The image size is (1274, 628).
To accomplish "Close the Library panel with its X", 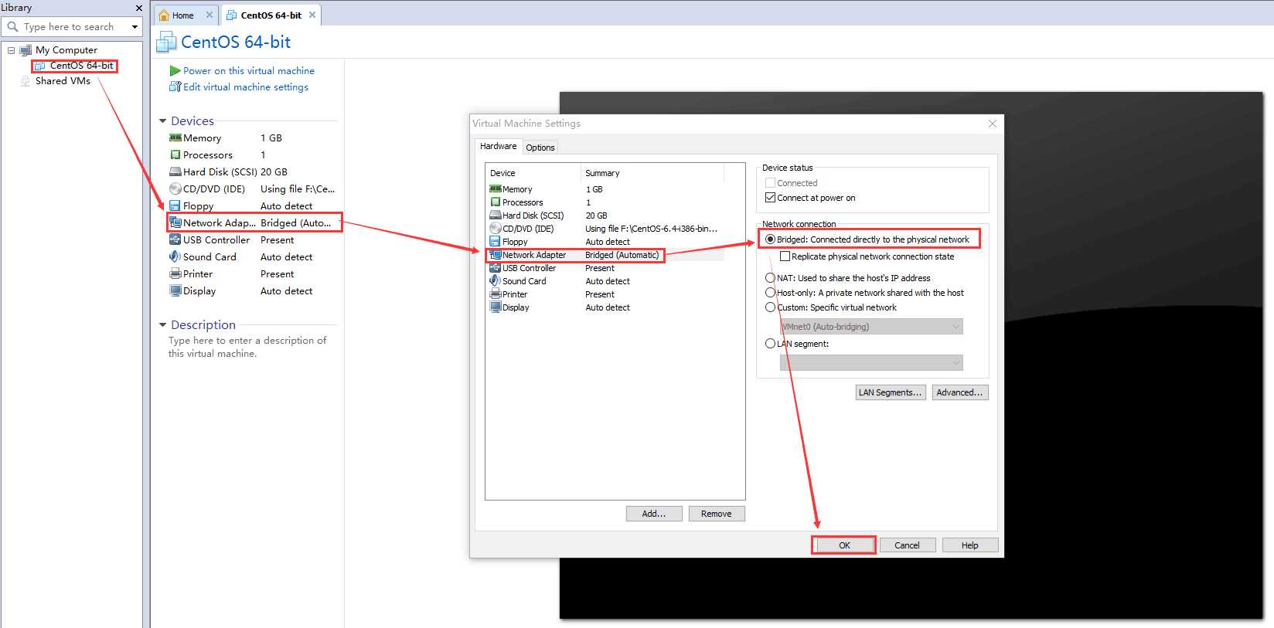I will pyautogui.click(x=138, y=8).
